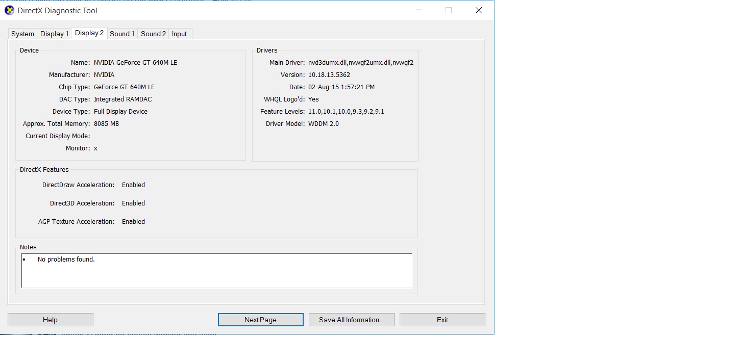This screenshot has width=736, height=337.
Task: Open the Sound 2 tab
Action: (153, 34)
